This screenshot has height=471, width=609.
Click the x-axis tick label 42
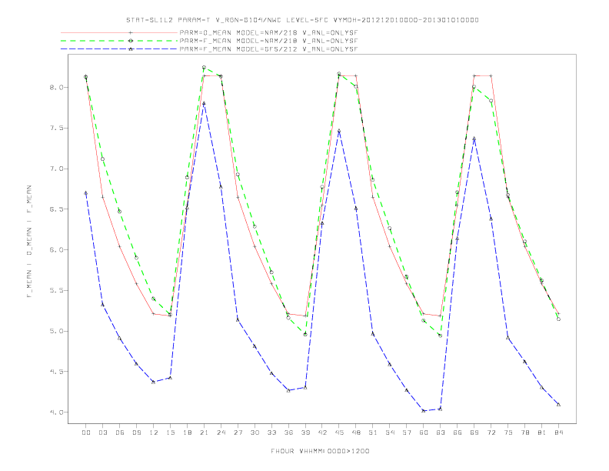(x=322, y=433)
